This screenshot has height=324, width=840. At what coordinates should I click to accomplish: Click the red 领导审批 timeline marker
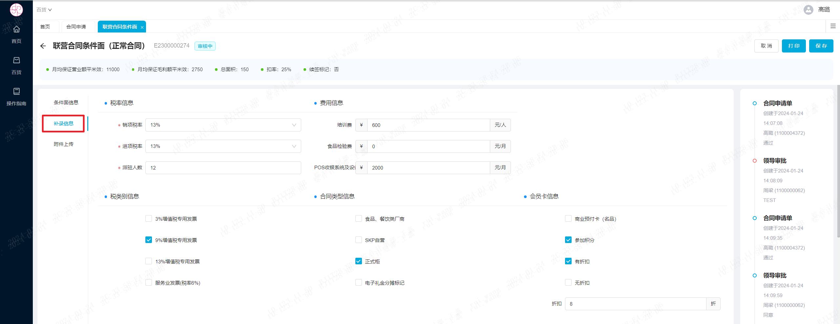coord(755,161)
